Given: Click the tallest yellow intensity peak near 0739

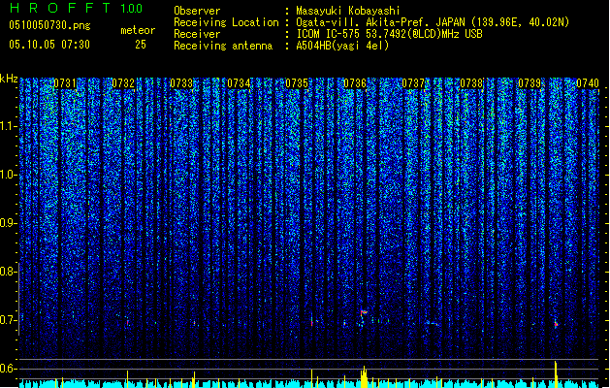Looking at the screenshot, I should (556, 374).
